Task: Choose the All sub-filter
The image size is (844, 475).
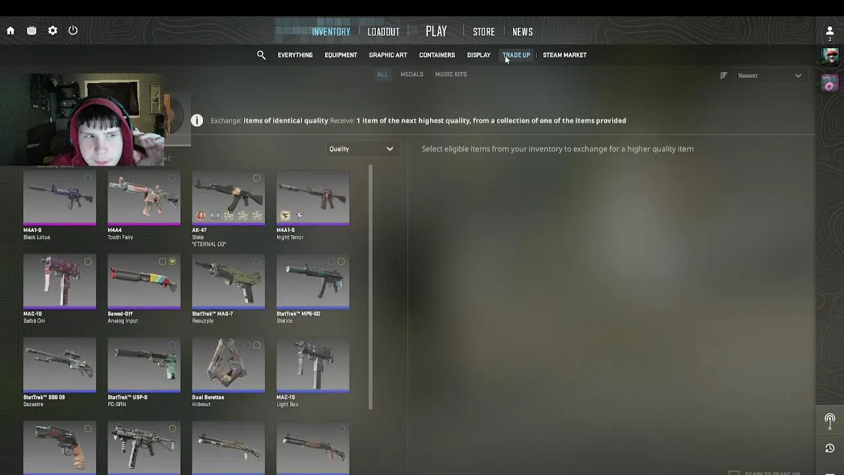Action: click(382, 74)
